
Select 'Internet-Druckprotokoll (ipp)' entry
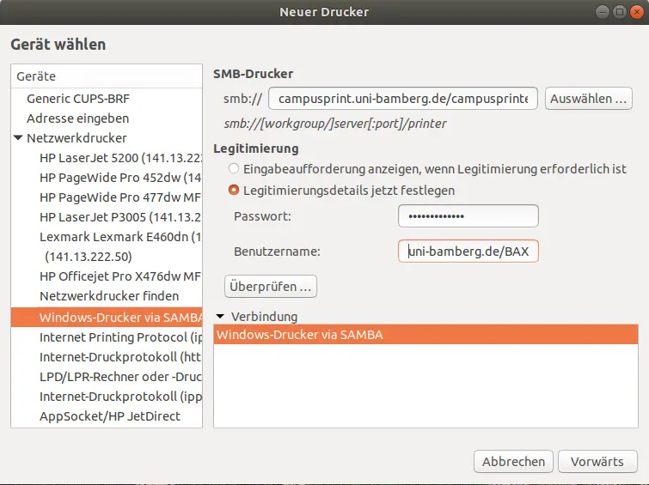pyautogui.click(x=107, y=397)
